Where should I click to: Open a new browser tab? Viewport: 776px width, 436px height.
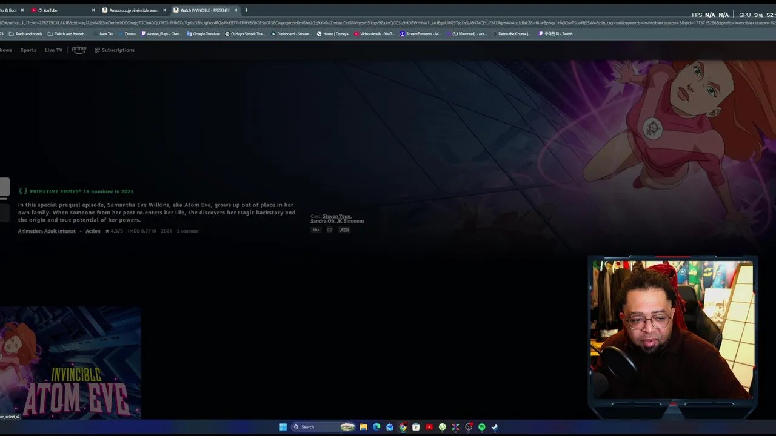246,10
